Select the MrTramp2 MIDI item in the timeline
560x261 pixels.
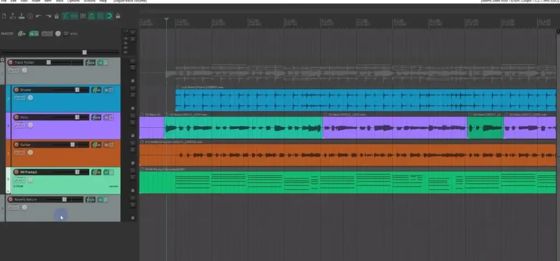[x=347, y=182]
